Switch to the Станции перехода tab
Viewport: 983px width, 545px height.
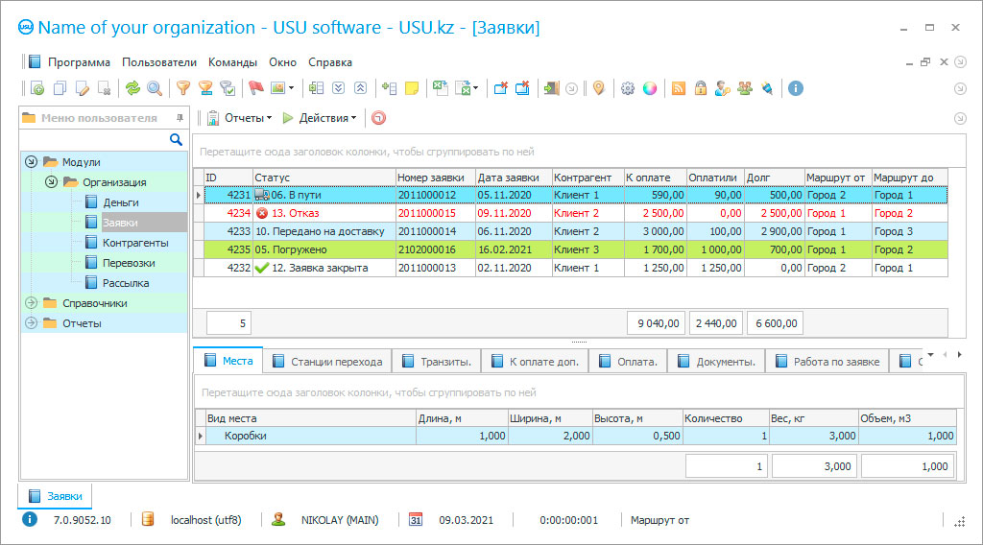pos(328,362)
